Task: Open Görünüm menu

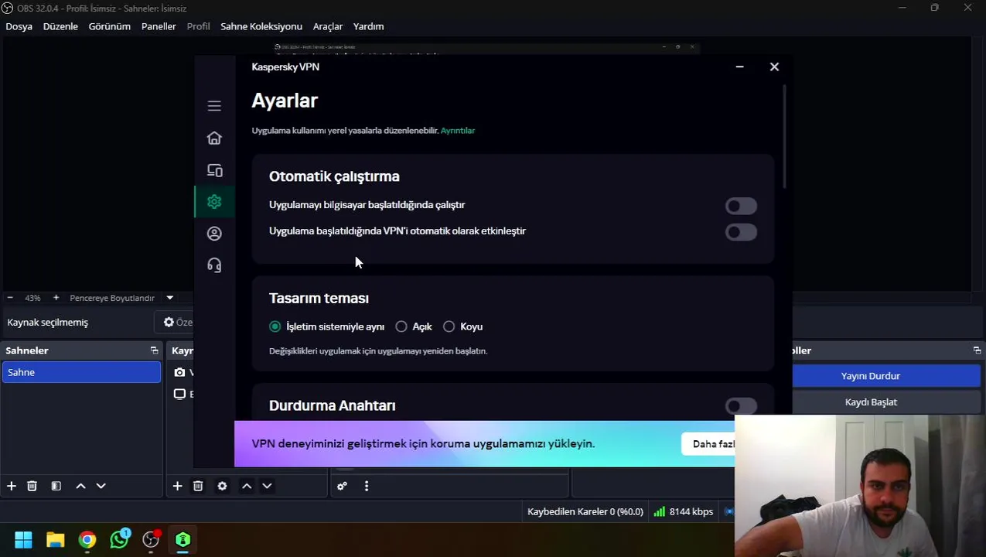Action: [109, 26]
